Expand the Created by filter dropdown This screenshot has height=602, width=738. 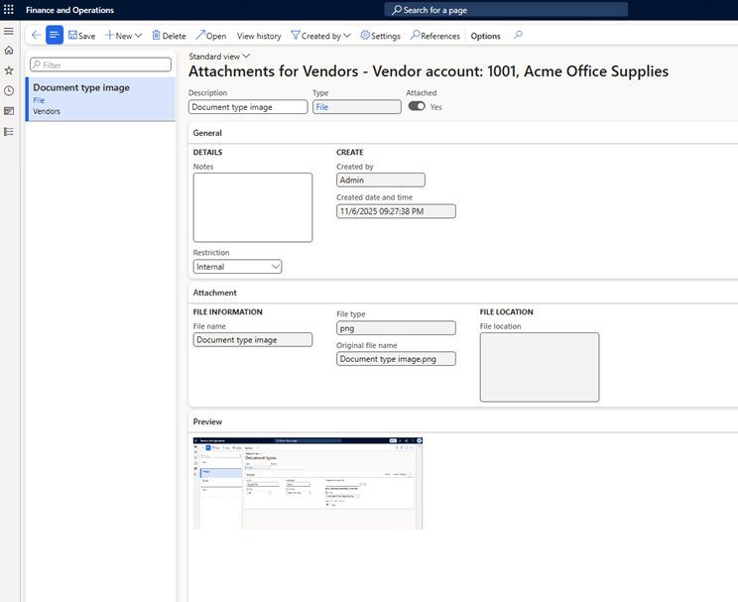point(320,36)
